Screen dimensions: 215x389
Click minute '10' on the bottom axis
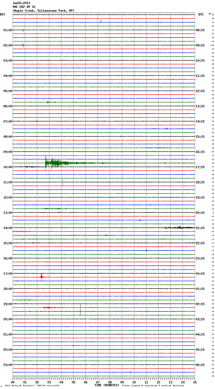point(134,382)
